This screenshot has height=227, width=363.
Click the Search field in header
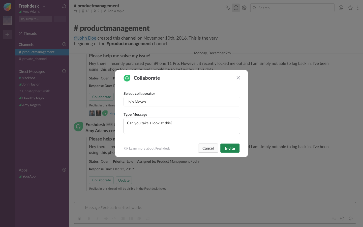[292, 8]
